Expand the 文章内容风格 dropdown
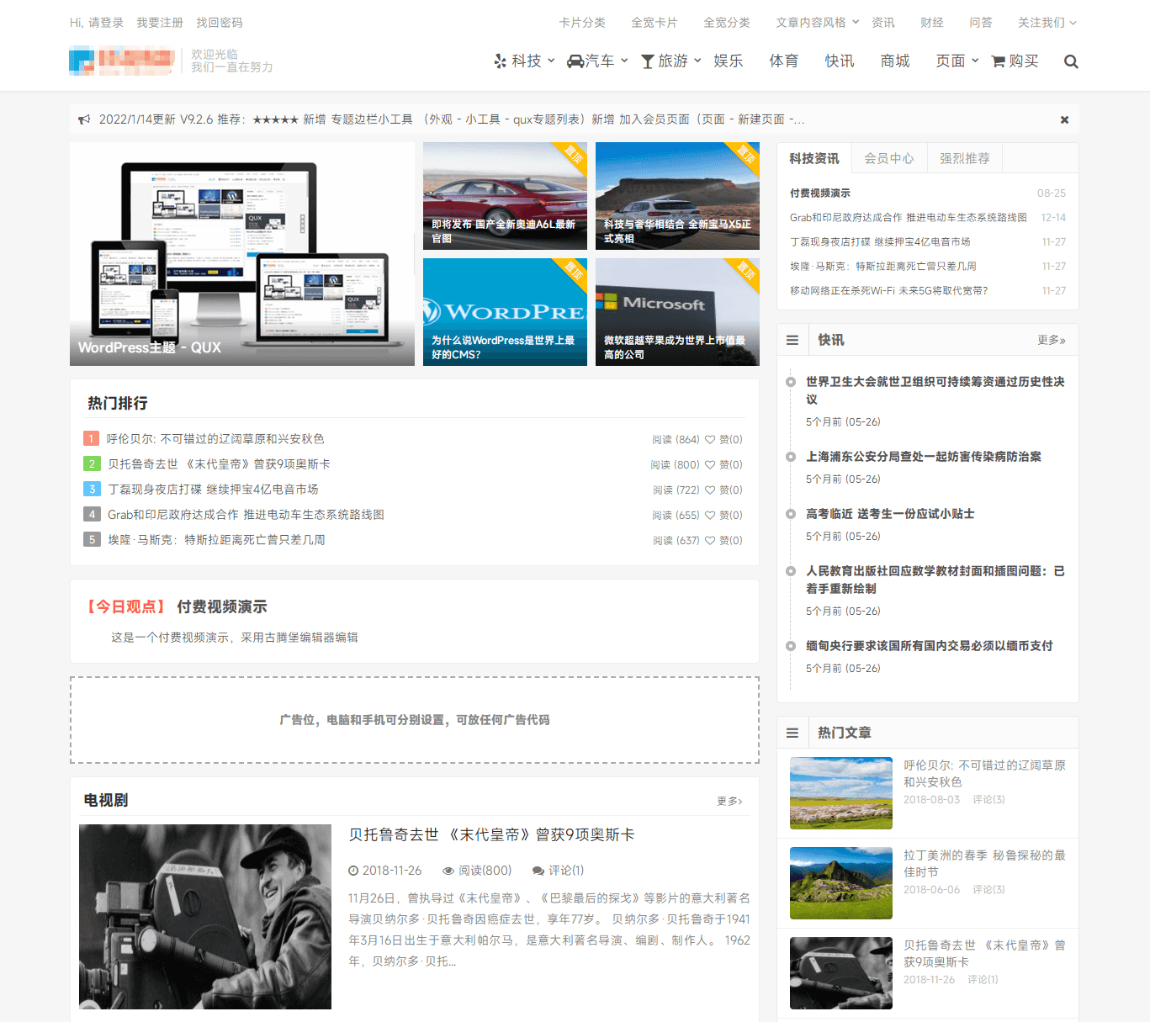The image size is (1150, 1022). click(x=816, y=23)
